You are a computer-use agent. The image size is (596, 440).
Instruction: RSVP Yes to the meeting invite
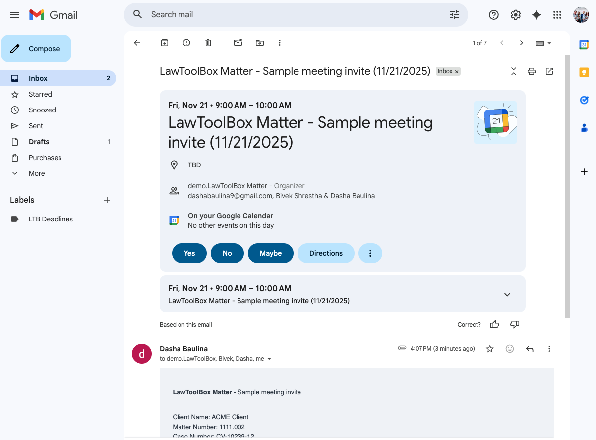tap(189, 253)
